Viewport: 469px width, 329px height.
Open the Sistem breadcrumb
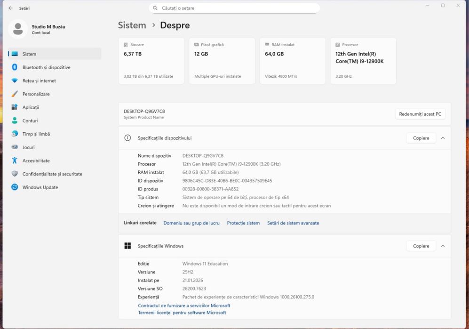[132, 25]
